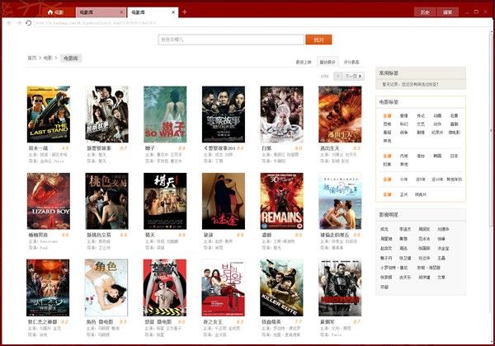
Task: Open the 桃色交易 movie poster
Action: pos(106,201)
